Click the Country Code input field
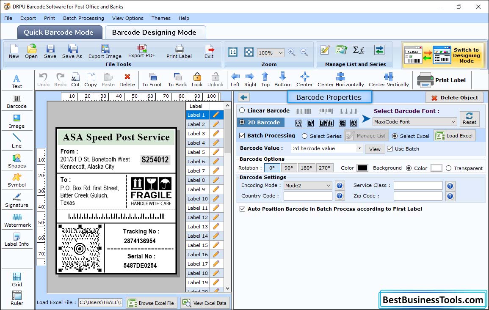Screen dimensions: 489x310 tap(308, 196)
